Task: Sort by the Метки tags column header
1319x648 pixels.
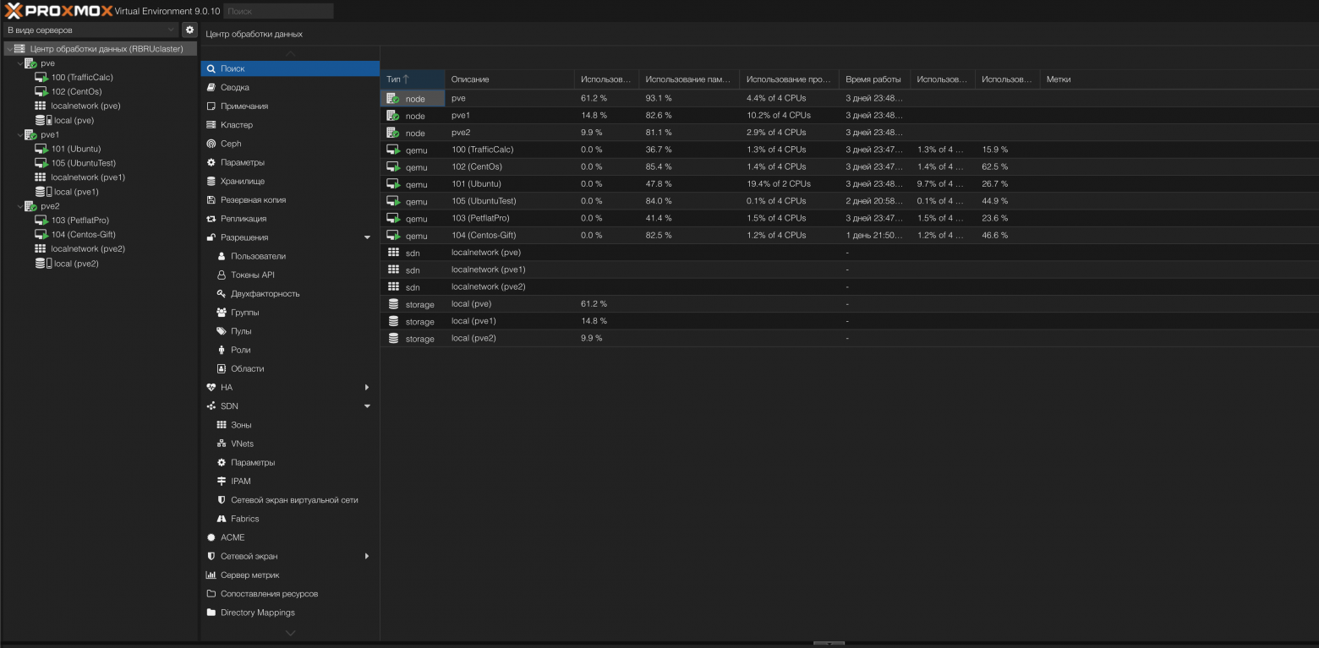Action: coord(1059,79)
